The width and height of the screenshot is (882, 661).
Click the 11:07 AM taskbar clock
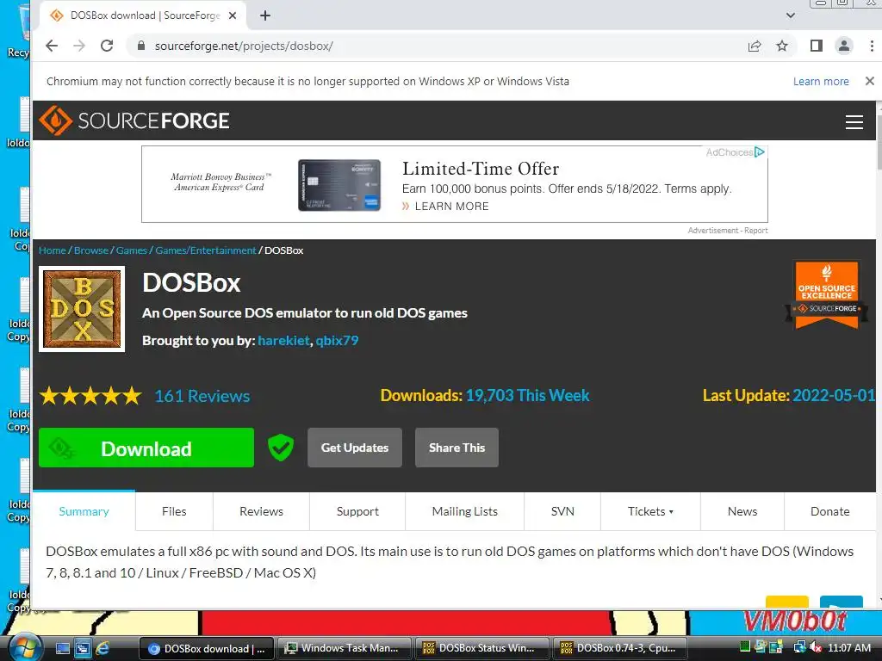coord(848,648)
